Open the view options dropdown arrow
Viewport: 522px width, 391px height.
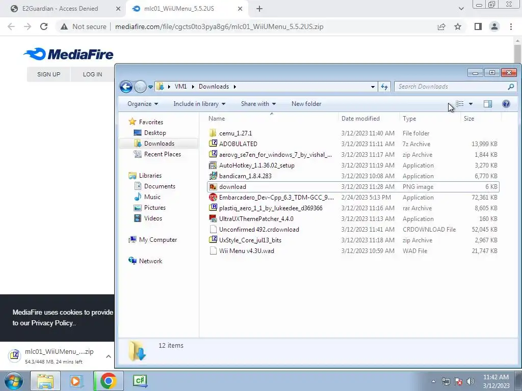[471, 104]
